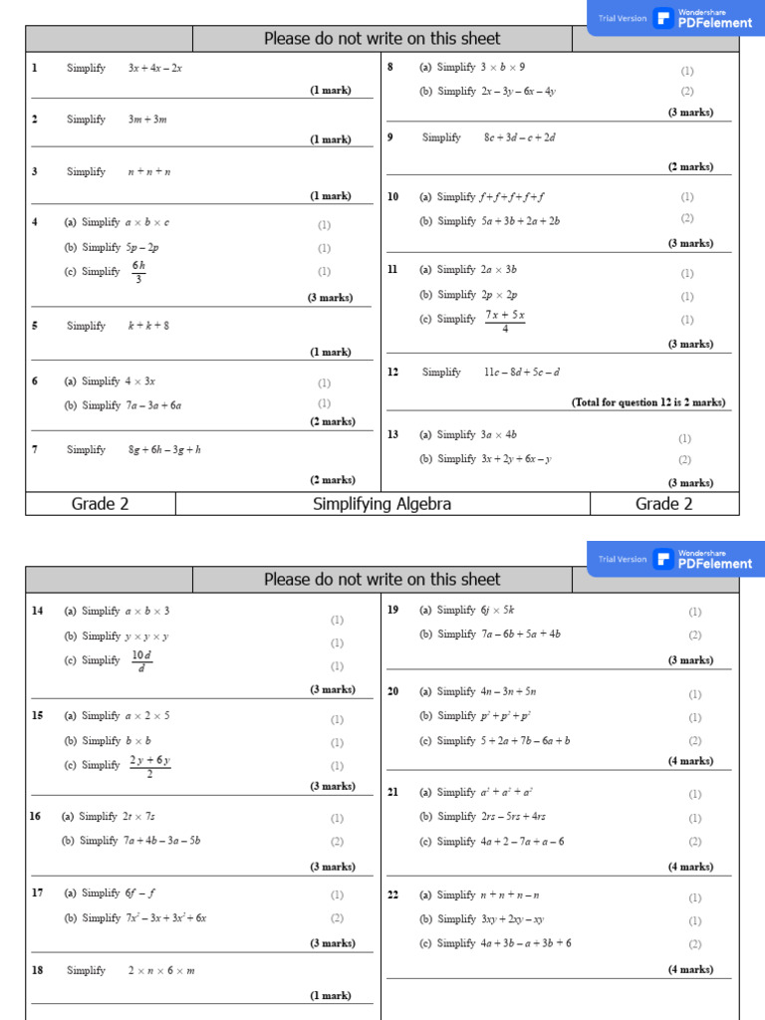Screen dimensions: 765x1020
Task: Click the Trial Version label on first page
Action: click(623, 18)
